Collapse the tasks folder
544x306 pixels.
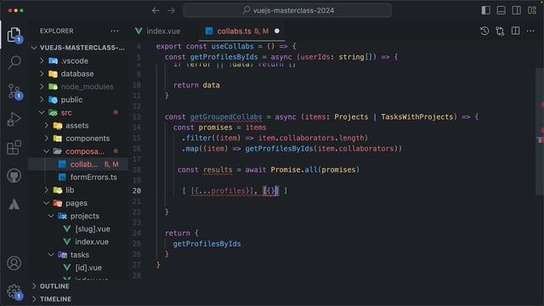[78, 255]
